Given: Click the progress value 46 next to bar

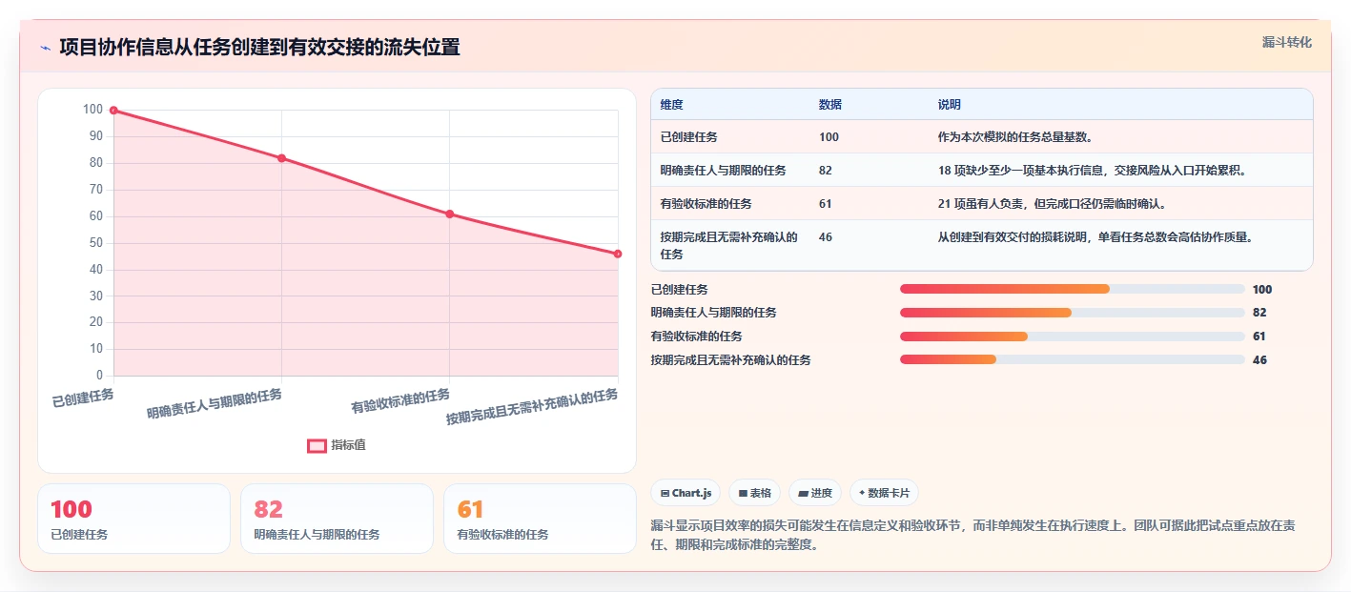Looking at the screenshot, I should 1259,360.
